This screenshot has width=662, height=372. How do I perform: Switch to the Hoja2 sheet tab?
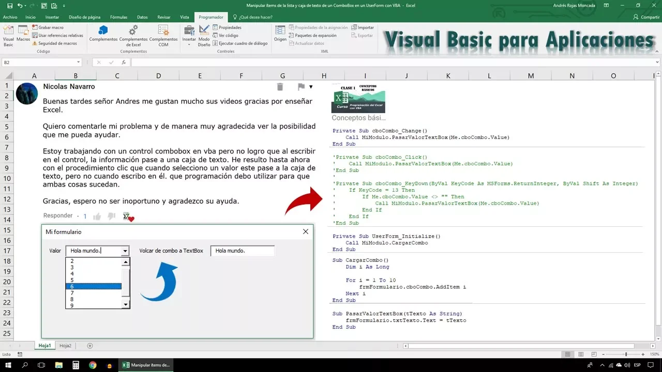(65, 345)
